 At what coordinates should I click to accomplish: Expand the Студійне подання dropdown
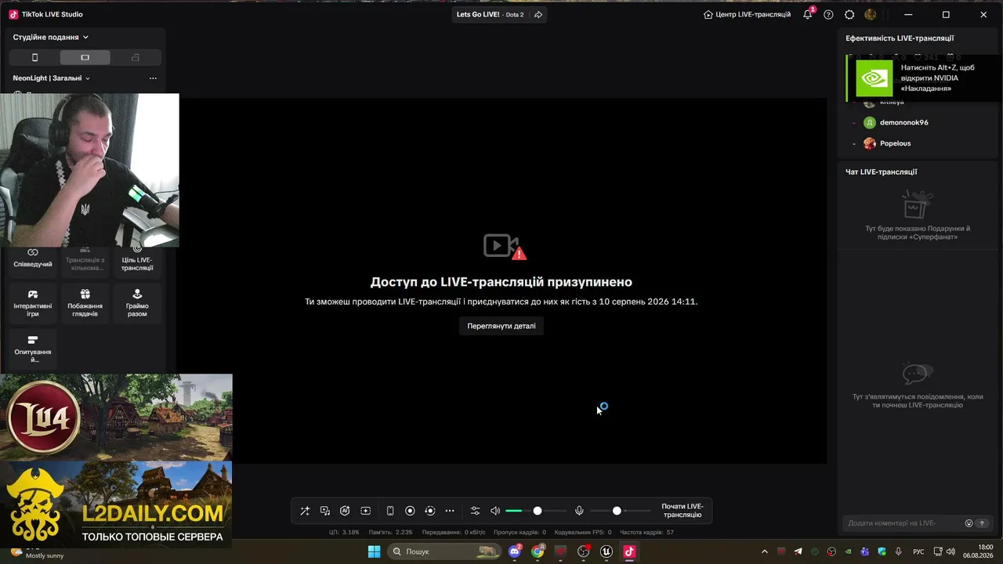pos(51,37)
